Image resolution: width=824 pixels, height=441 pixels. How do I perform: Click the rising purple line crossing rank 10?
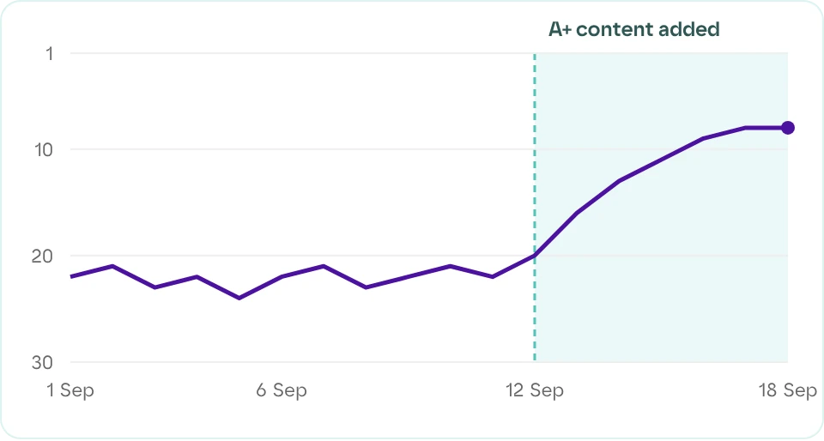coord(683,149)
